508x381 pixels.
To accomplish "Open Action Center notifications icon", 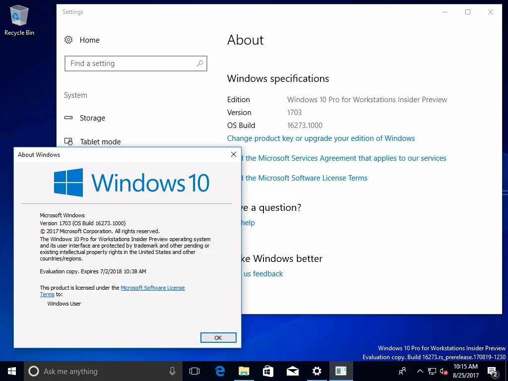I will pos(493,372).
